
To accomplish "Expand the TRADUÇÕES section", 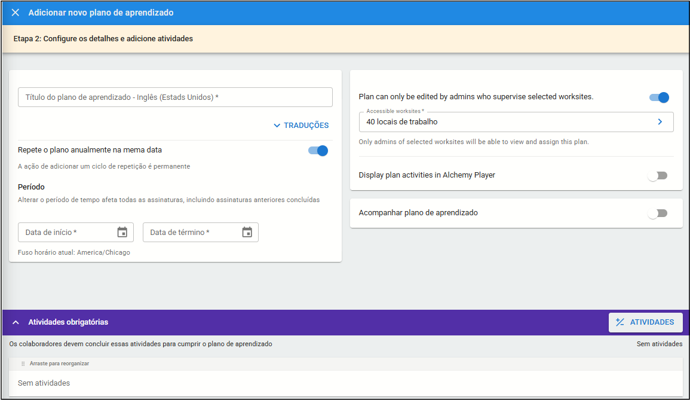I will pos(301,126).
